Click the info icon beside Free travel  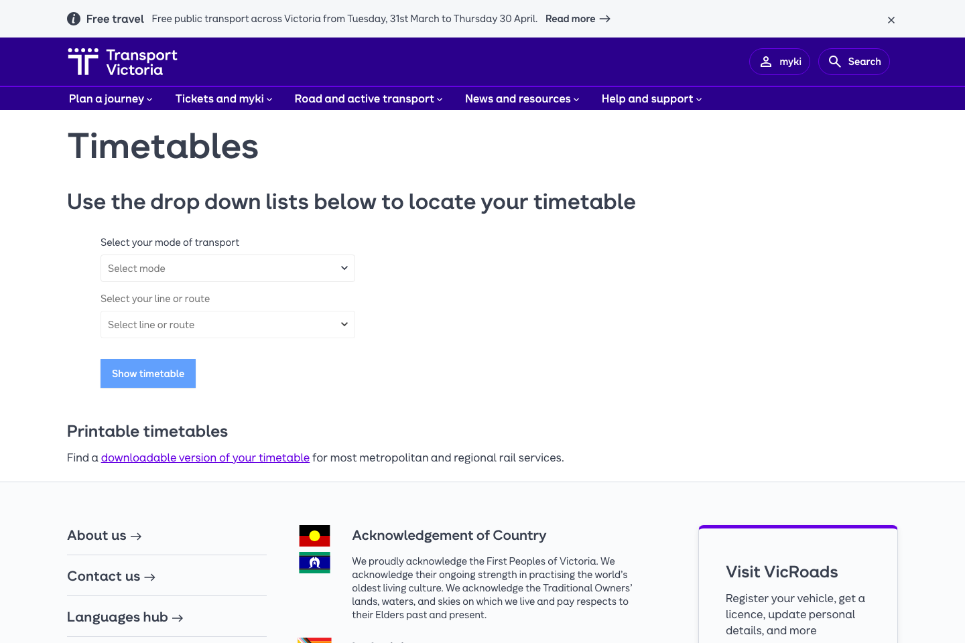[x=74, y=19]
